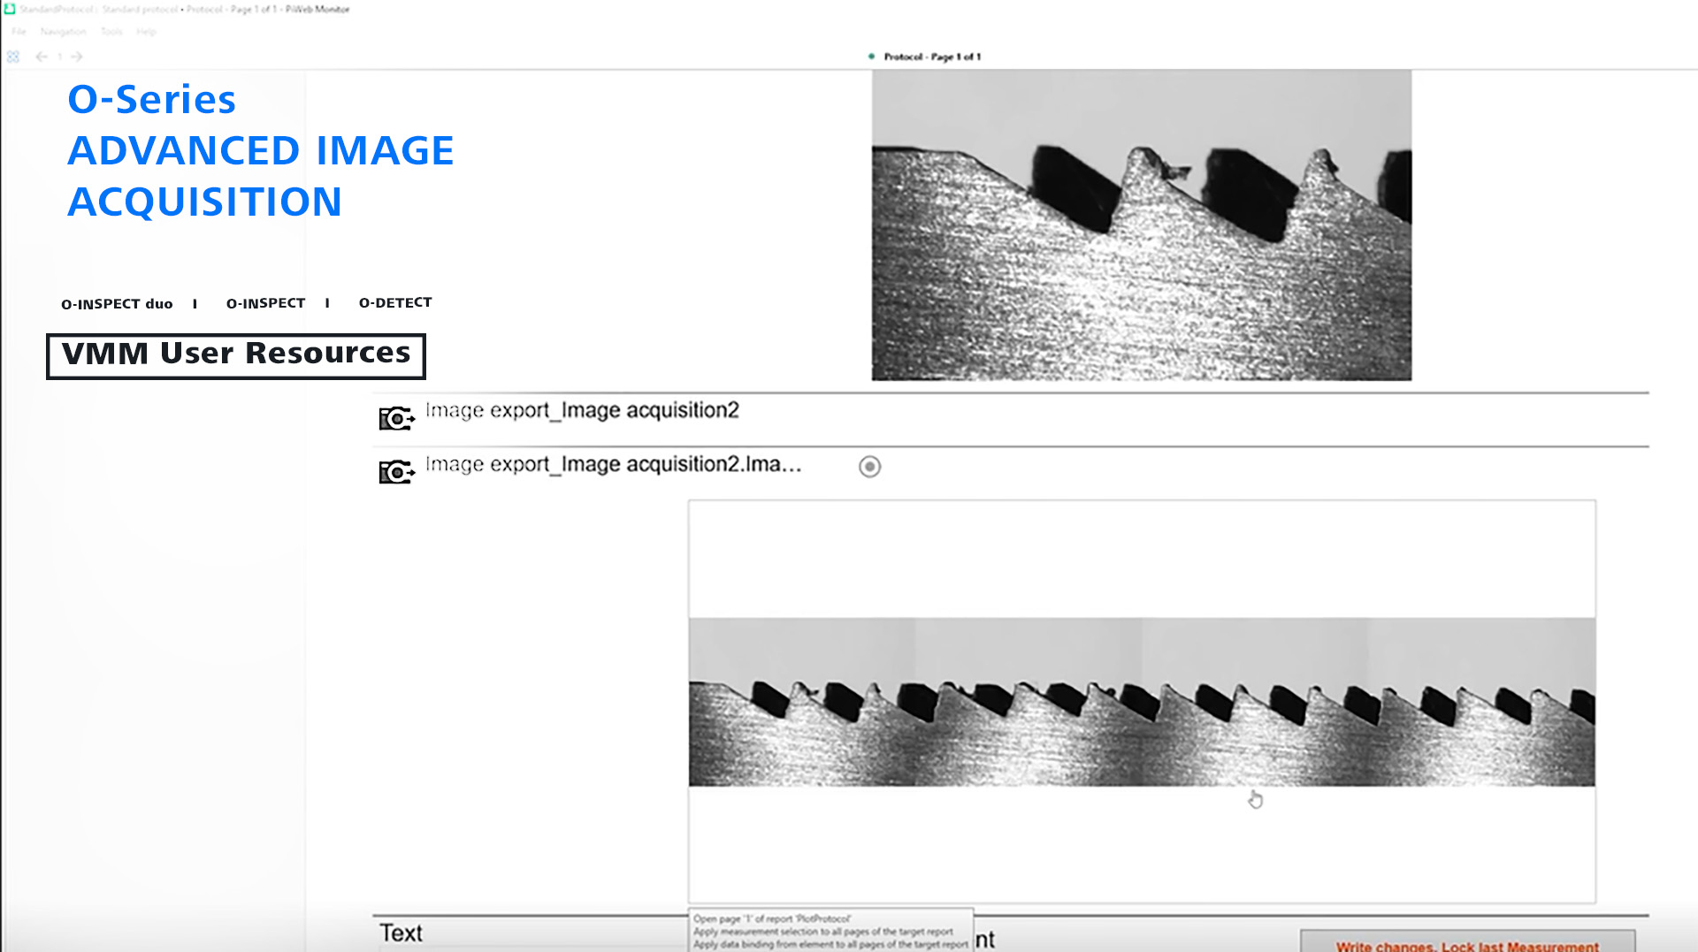
Task: Open the Help menu
Action: (144, 30)
